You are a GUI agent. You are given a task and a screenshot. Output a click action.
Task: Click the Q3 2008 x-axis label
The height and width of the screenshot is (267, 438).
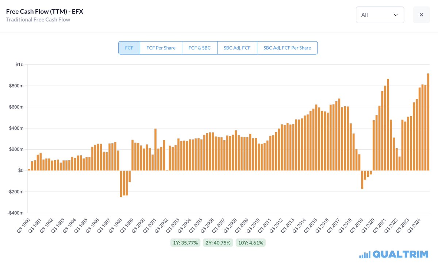(x=230, y=225)
